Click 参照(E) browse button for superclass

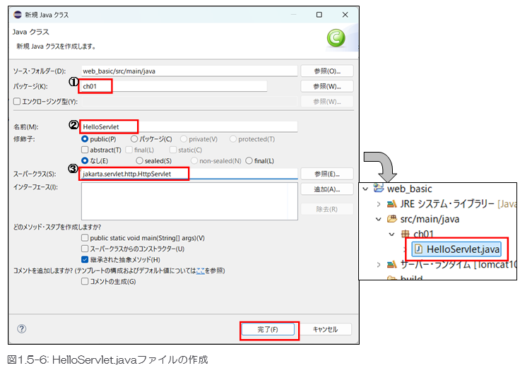pyautogui.click(x=326, y=174)
